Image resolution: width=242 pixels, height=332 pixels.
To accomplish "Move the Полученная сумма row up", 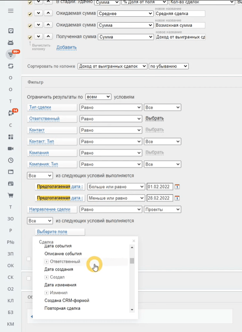I will coord(48,36).
